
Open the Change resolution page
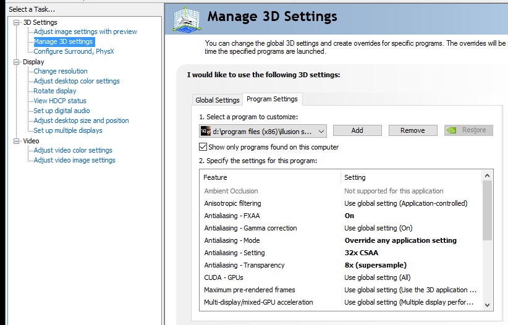[61, 71]
